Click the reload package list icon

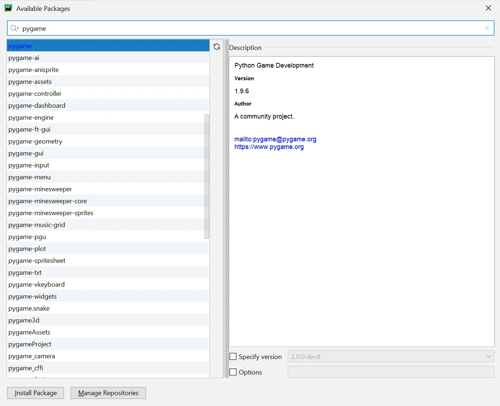point(217,47)
